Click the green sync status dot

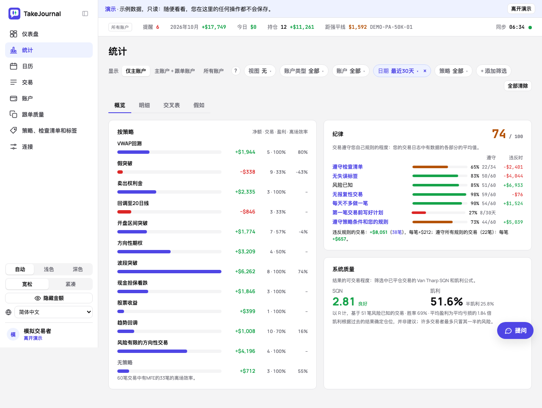tap(530, 28)
